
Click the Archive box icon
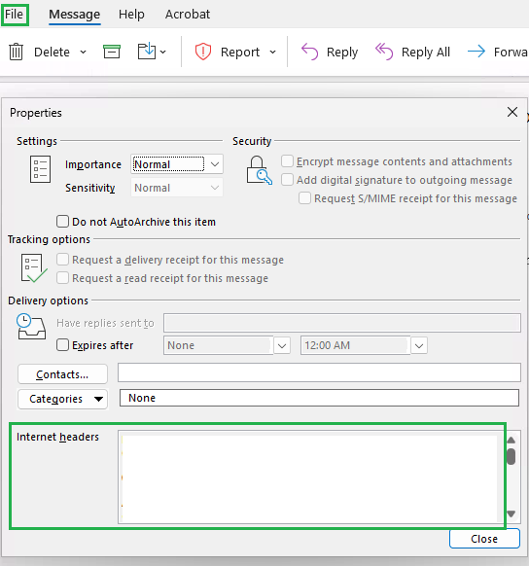112,52
